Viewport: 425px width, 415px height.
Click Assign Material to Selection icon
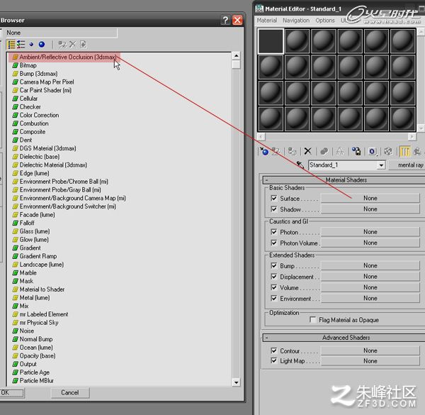pos(292,151)
